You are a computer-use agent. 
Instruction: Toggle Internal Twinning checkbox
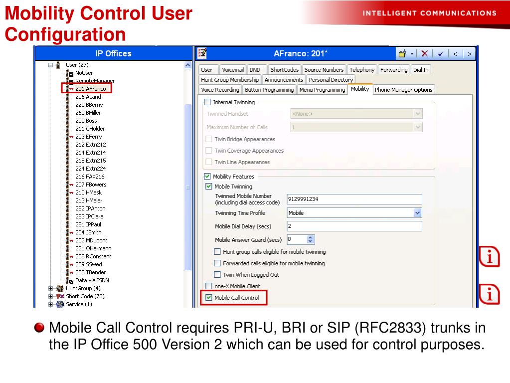(207, 102)
